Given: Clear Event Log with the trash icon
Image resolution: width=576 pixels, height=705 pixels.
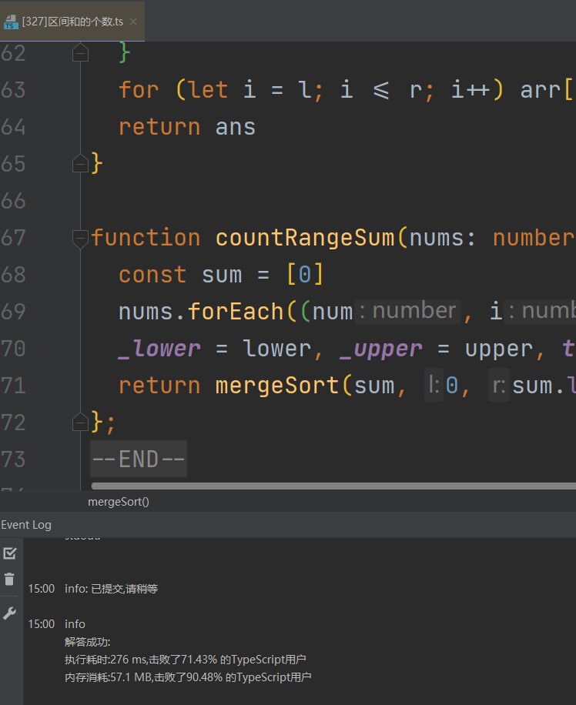Looking at the screenshot, I should [x=9, y=579].
